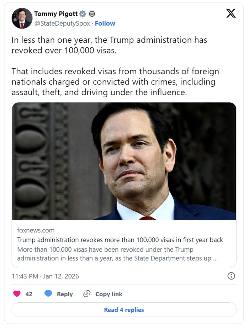This screenshot has width=249, height=328.
Task: Open the visa revocation article headline
Action: [x=120, y=240]
